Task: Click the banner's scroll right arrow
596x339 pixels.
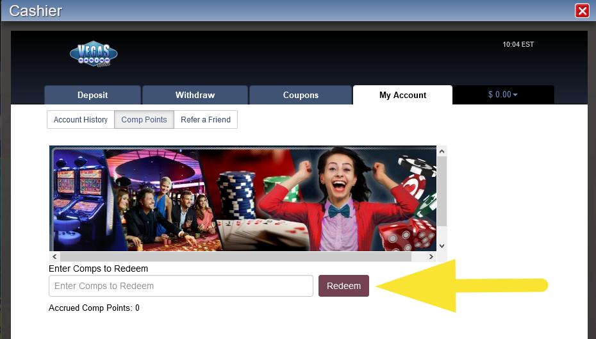Action: (431, 256)
